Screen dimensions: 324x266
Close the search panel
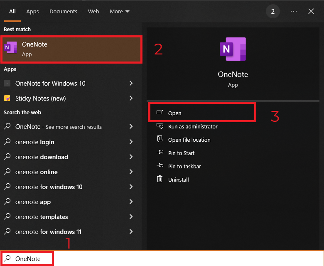point(311,11)
